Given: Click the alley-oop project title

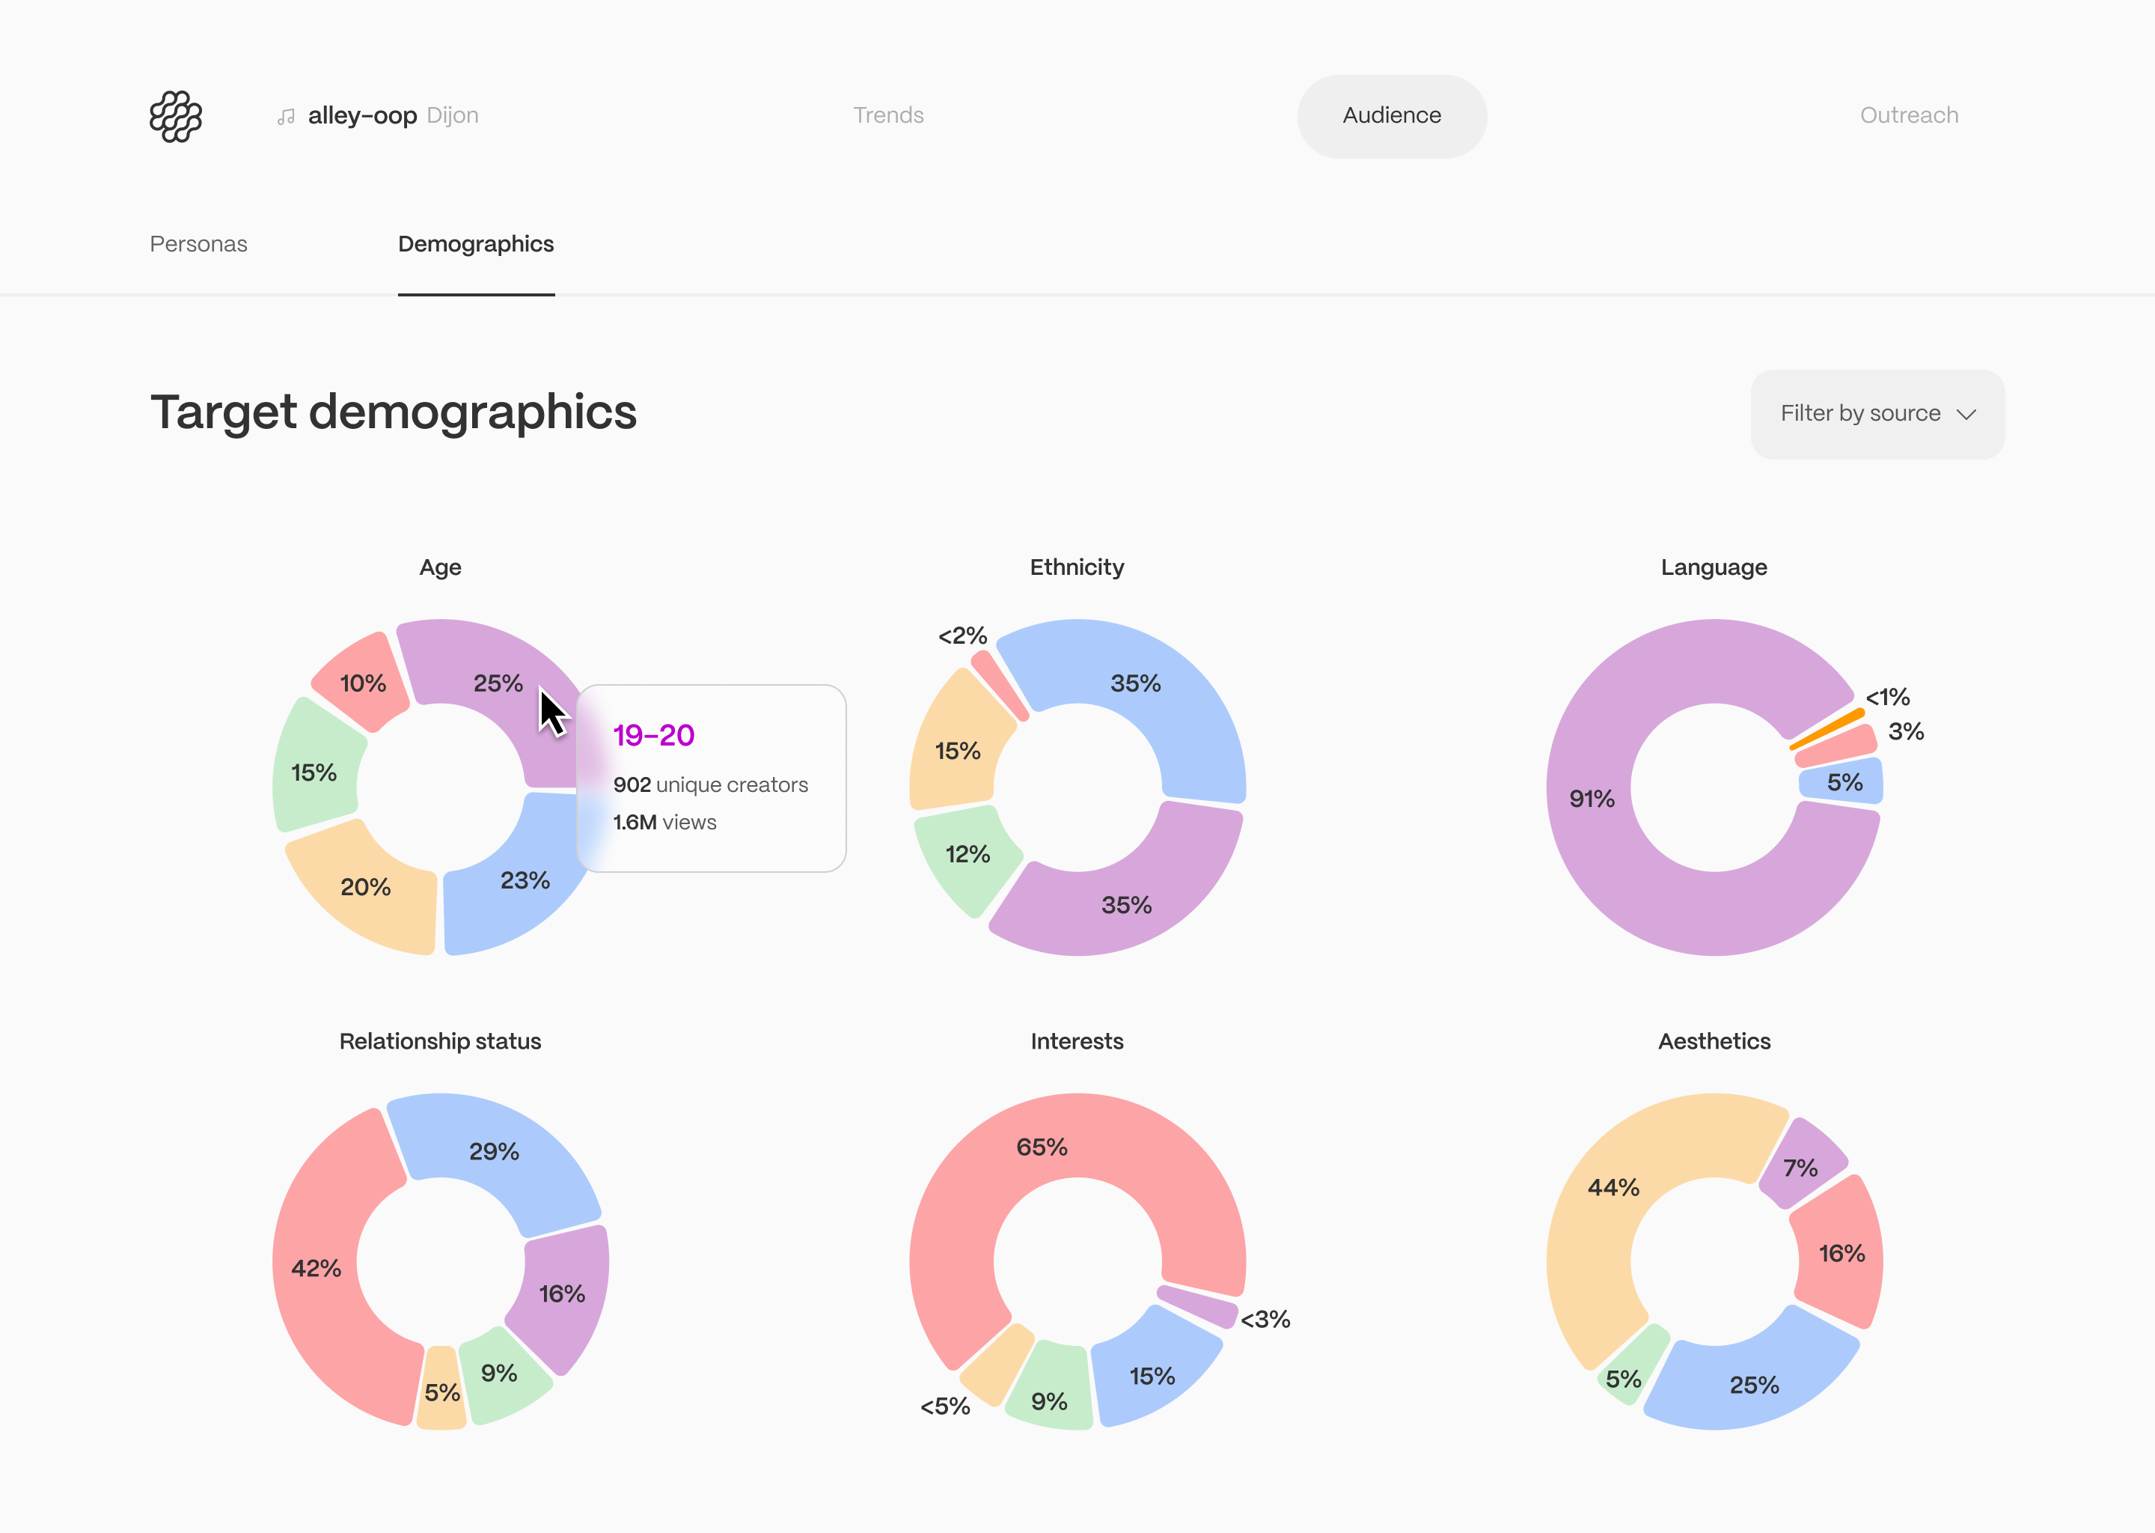Looking at the screenshot, I should 362,115.
